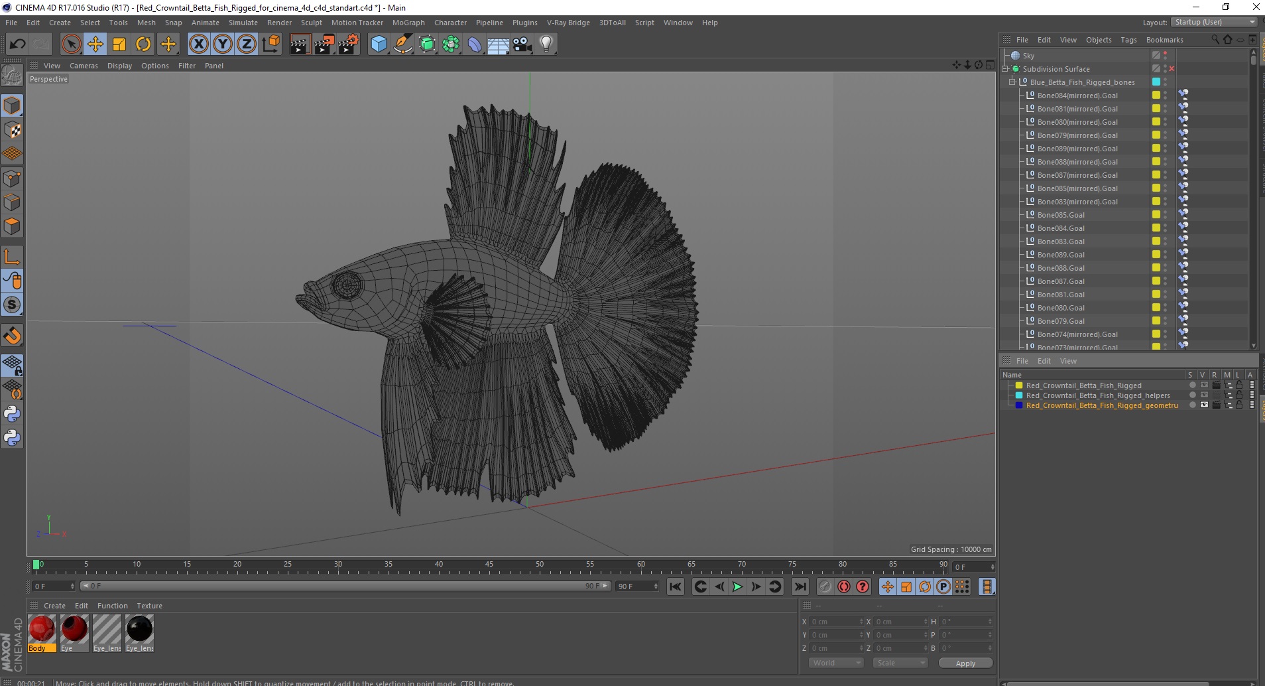The width and height of the screenshot is (1265, 686).
Task: Click the Bone081.Goal yellow layer swatch
Action: [x=1156, y=294]
